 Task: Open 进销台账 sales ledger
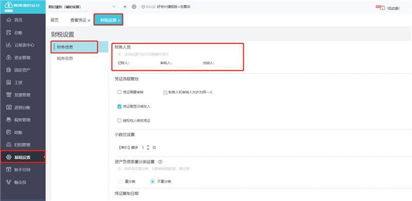coord(23,107)
